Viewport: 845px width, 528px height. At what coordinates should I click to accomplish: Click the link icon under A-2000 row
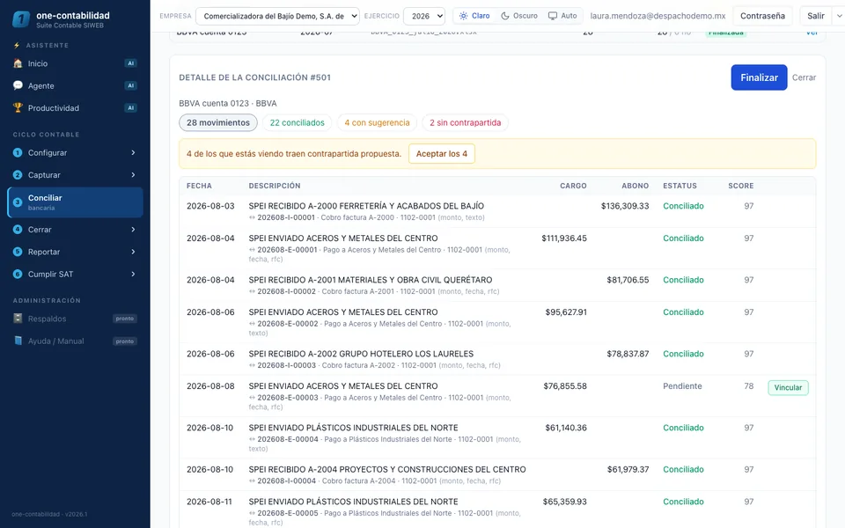(x=252, y=217)
